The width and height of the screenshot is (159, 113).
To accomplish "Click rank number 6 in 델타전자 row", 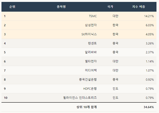I will [5, 61].
